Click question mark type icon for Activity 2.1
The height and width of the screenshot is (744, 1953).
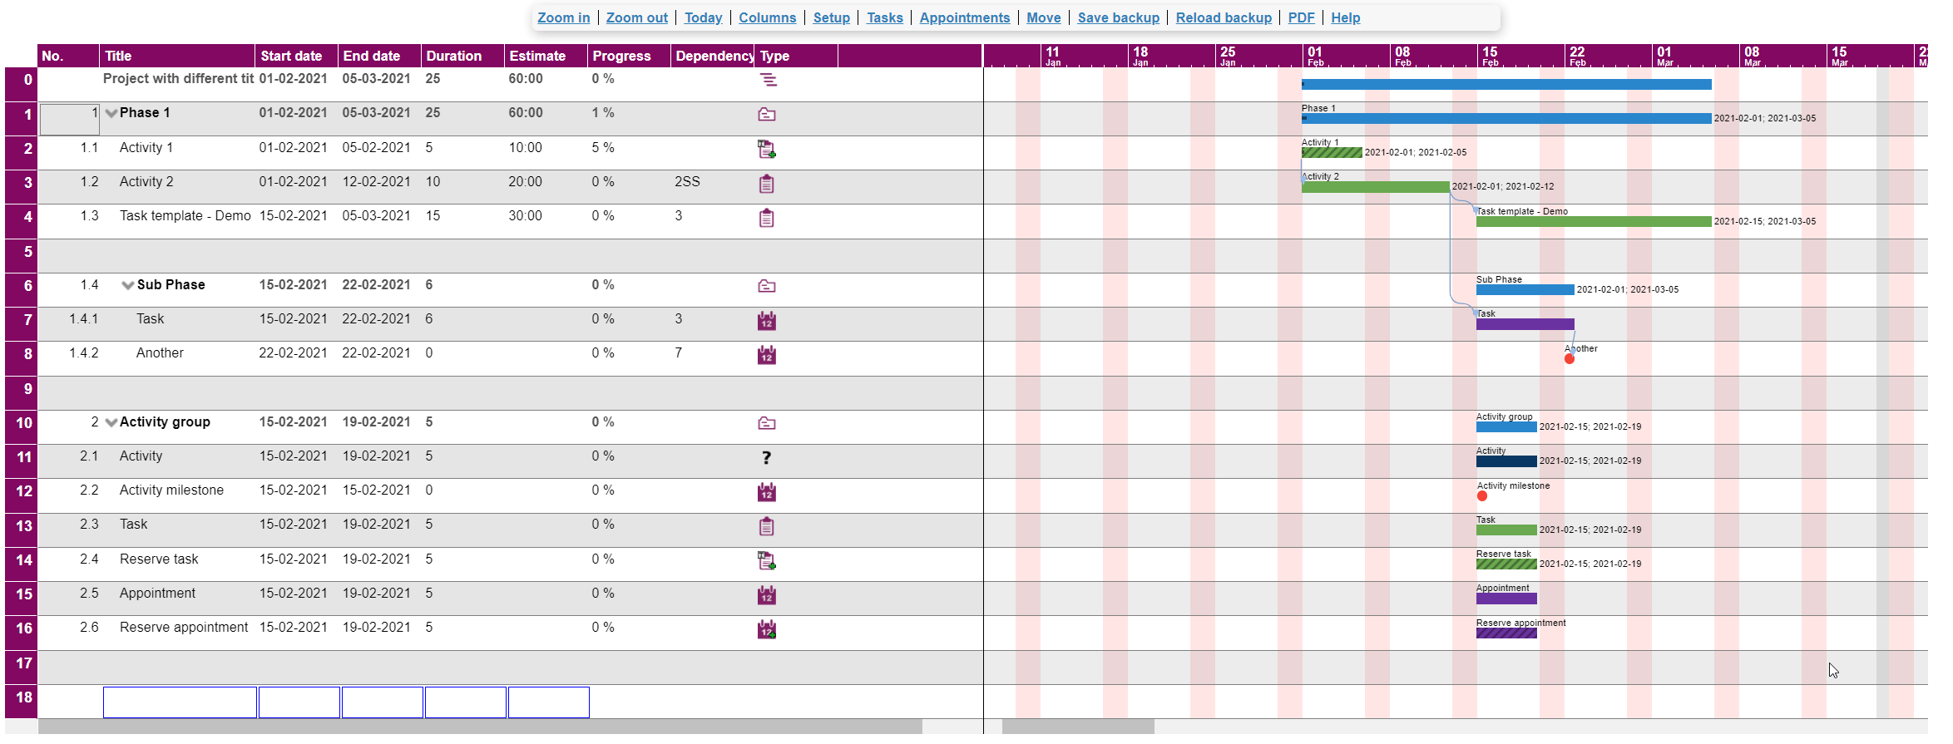click(x=767, y=458)
